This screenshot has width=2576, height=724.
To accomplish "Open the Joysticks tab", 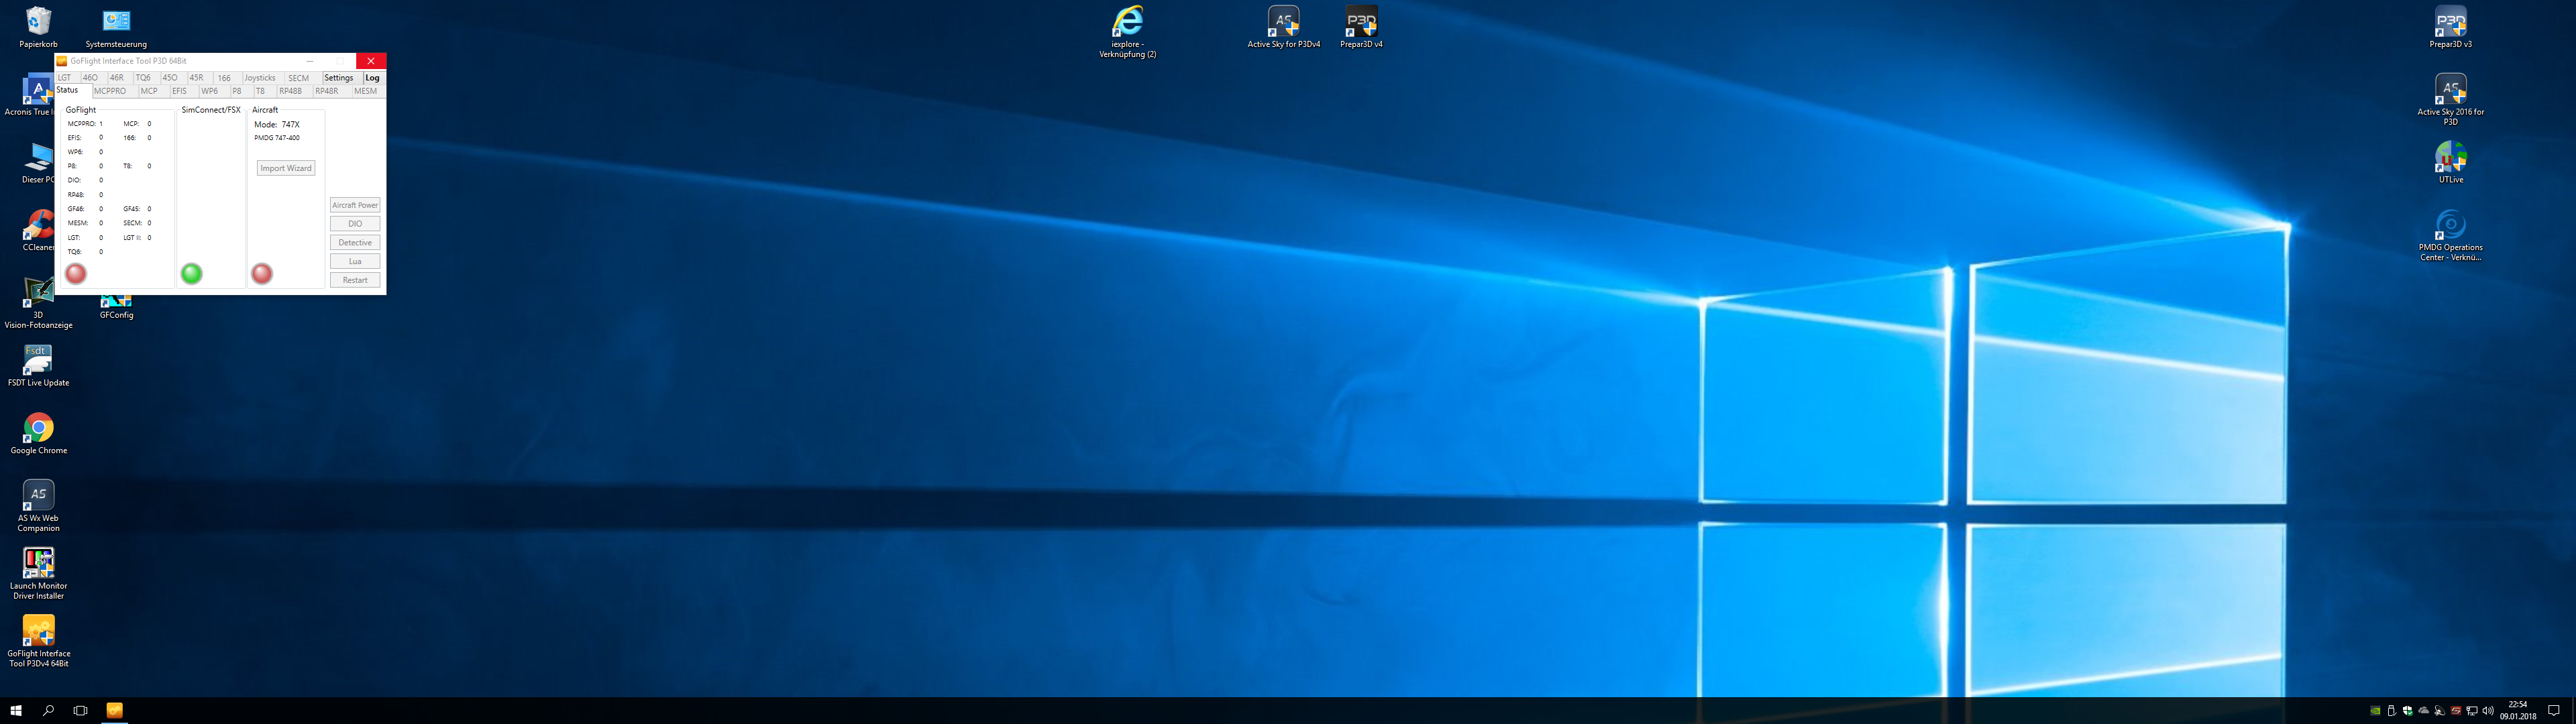I will pos(260,78).
